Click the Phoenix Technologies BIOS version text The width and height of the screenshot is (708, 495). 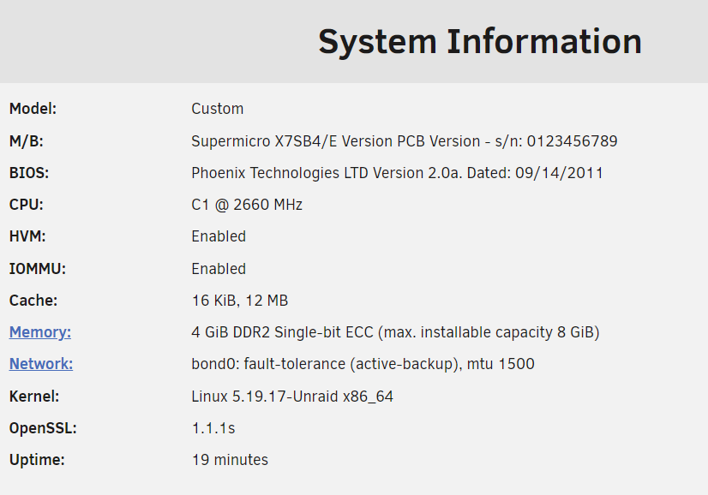pyautogui.click(x=398, y=173)
